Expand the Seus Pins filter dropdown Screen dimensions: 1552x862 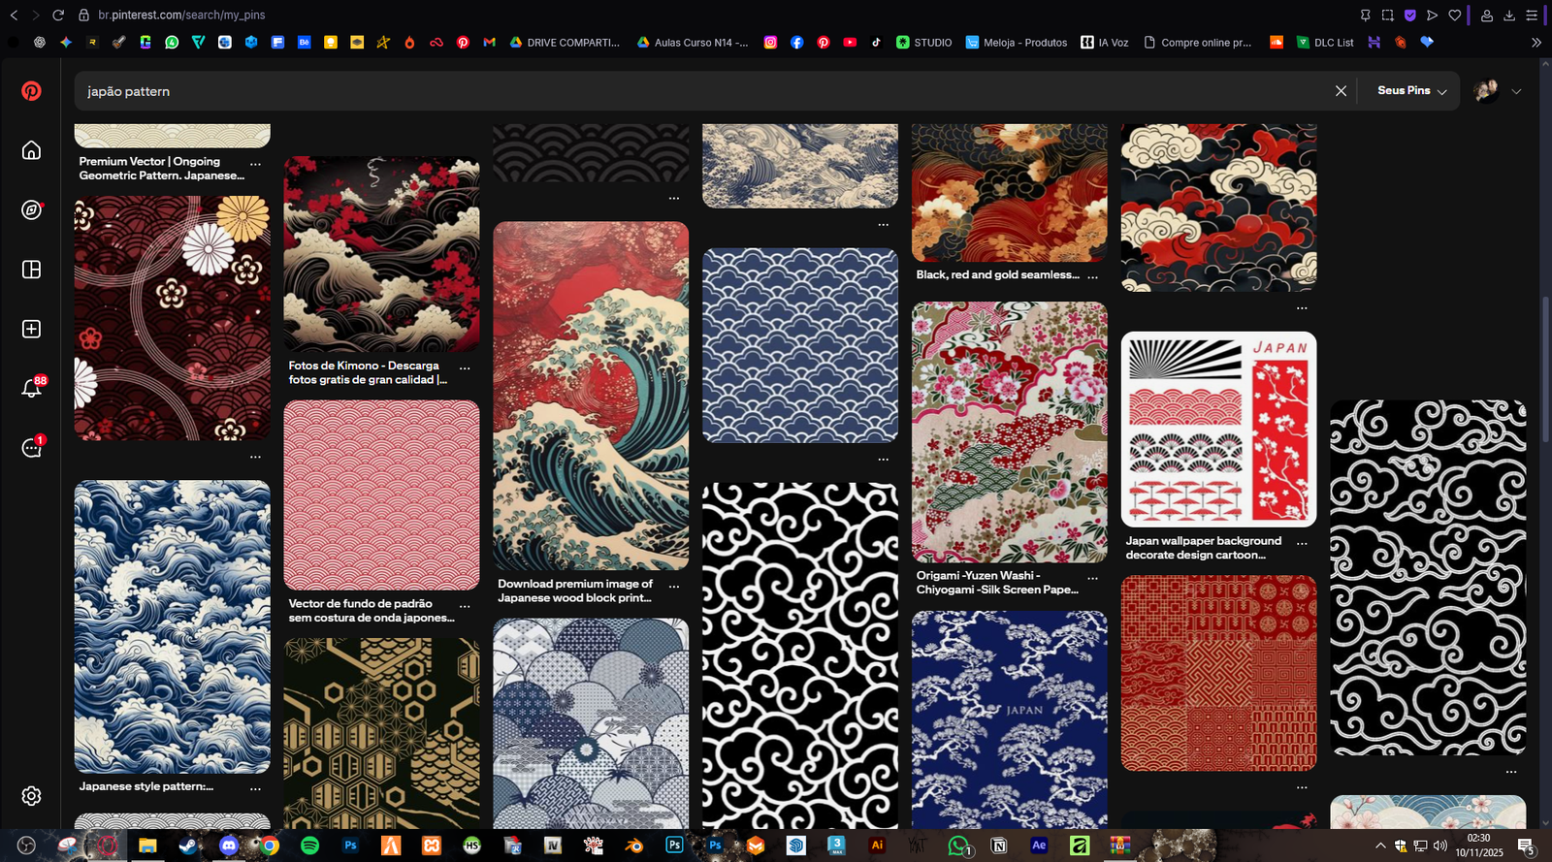[1411, 91]
